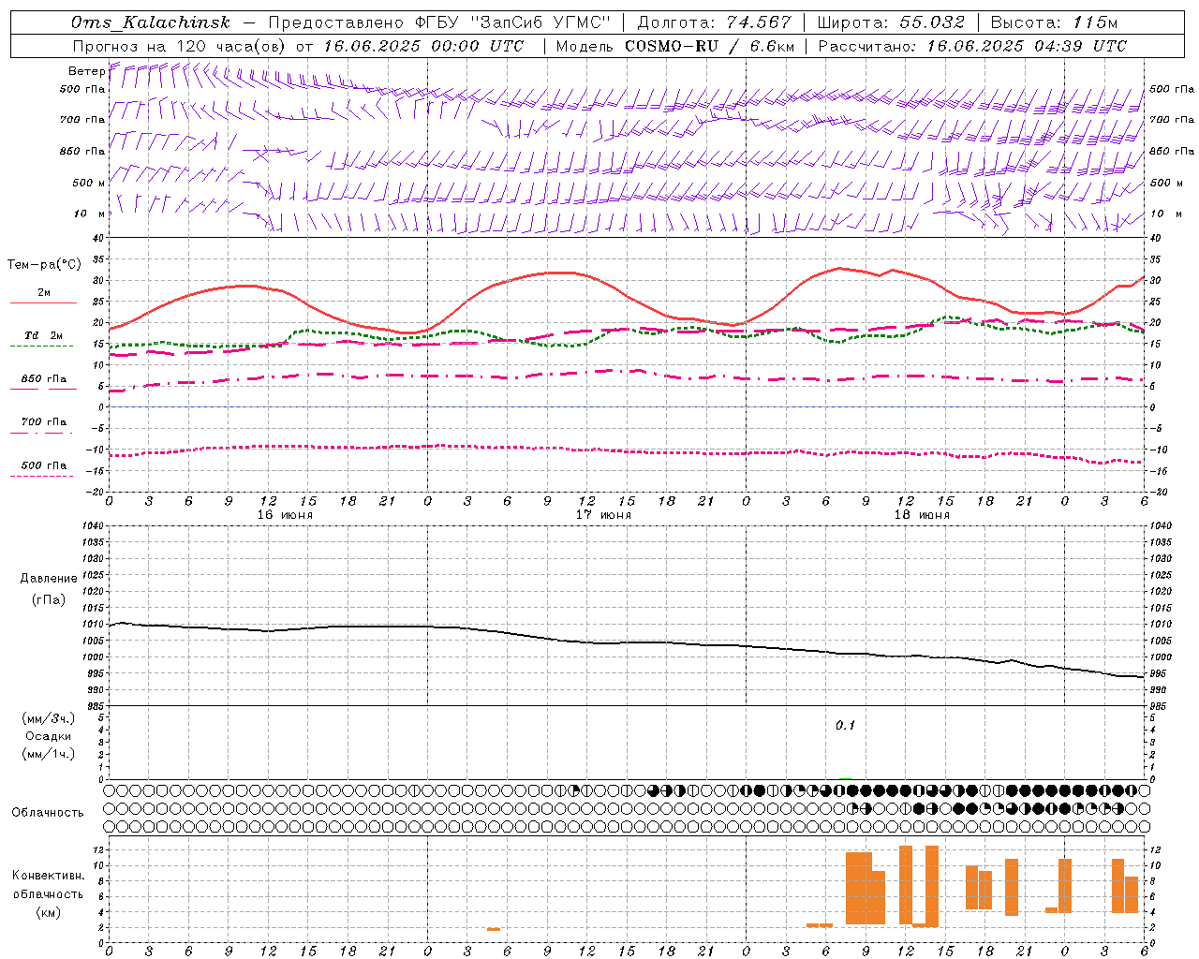Image resolution: width=1199 pixels, height=959 pixels.
Task: Click the '500 м' wind level label on the left
Action: pyautogui.click(x=89, y=183)
